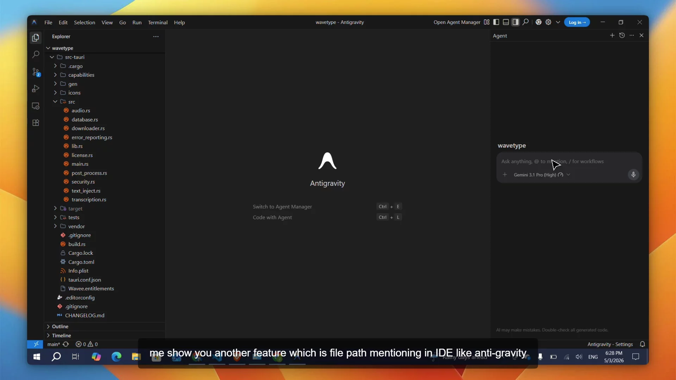Open tauri.conf.json file

point(84,280)
